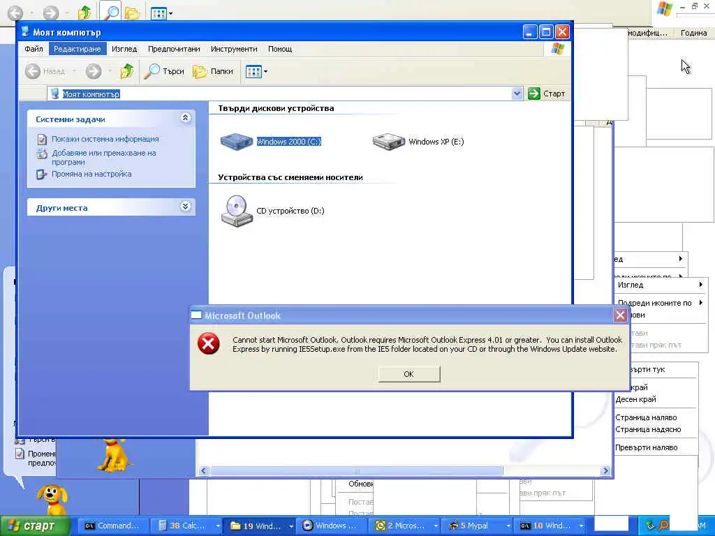Expand the address bar dropdown
The width and height of the screenshot is (715, 536).
tap(516, 94)
